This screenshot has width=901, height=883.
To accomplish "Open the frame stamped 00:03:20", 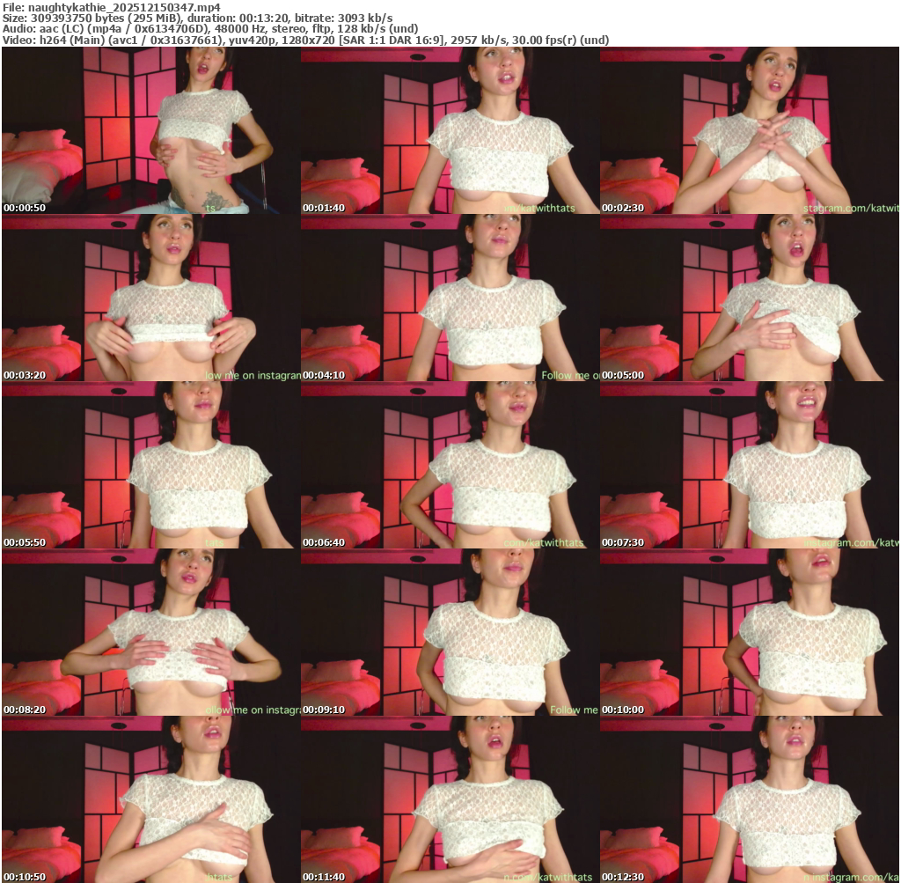I will coord(151,298).
